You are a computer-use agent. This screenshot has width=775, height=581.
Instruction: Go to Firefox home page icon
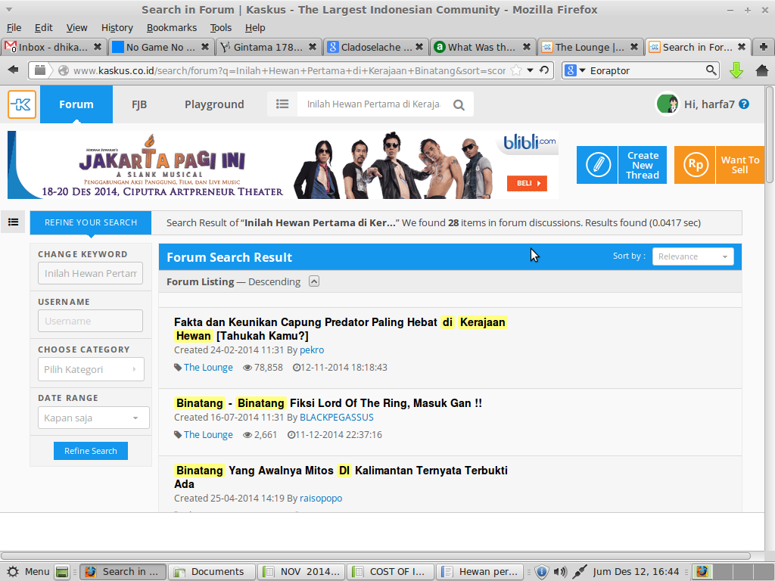(x=761, y=70)
